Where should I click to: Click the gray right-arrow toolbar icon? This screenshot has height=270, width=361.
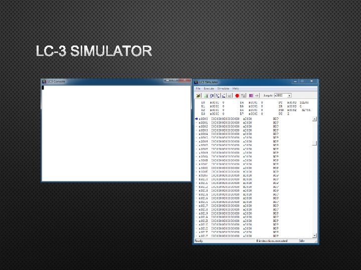click(257, 95)
